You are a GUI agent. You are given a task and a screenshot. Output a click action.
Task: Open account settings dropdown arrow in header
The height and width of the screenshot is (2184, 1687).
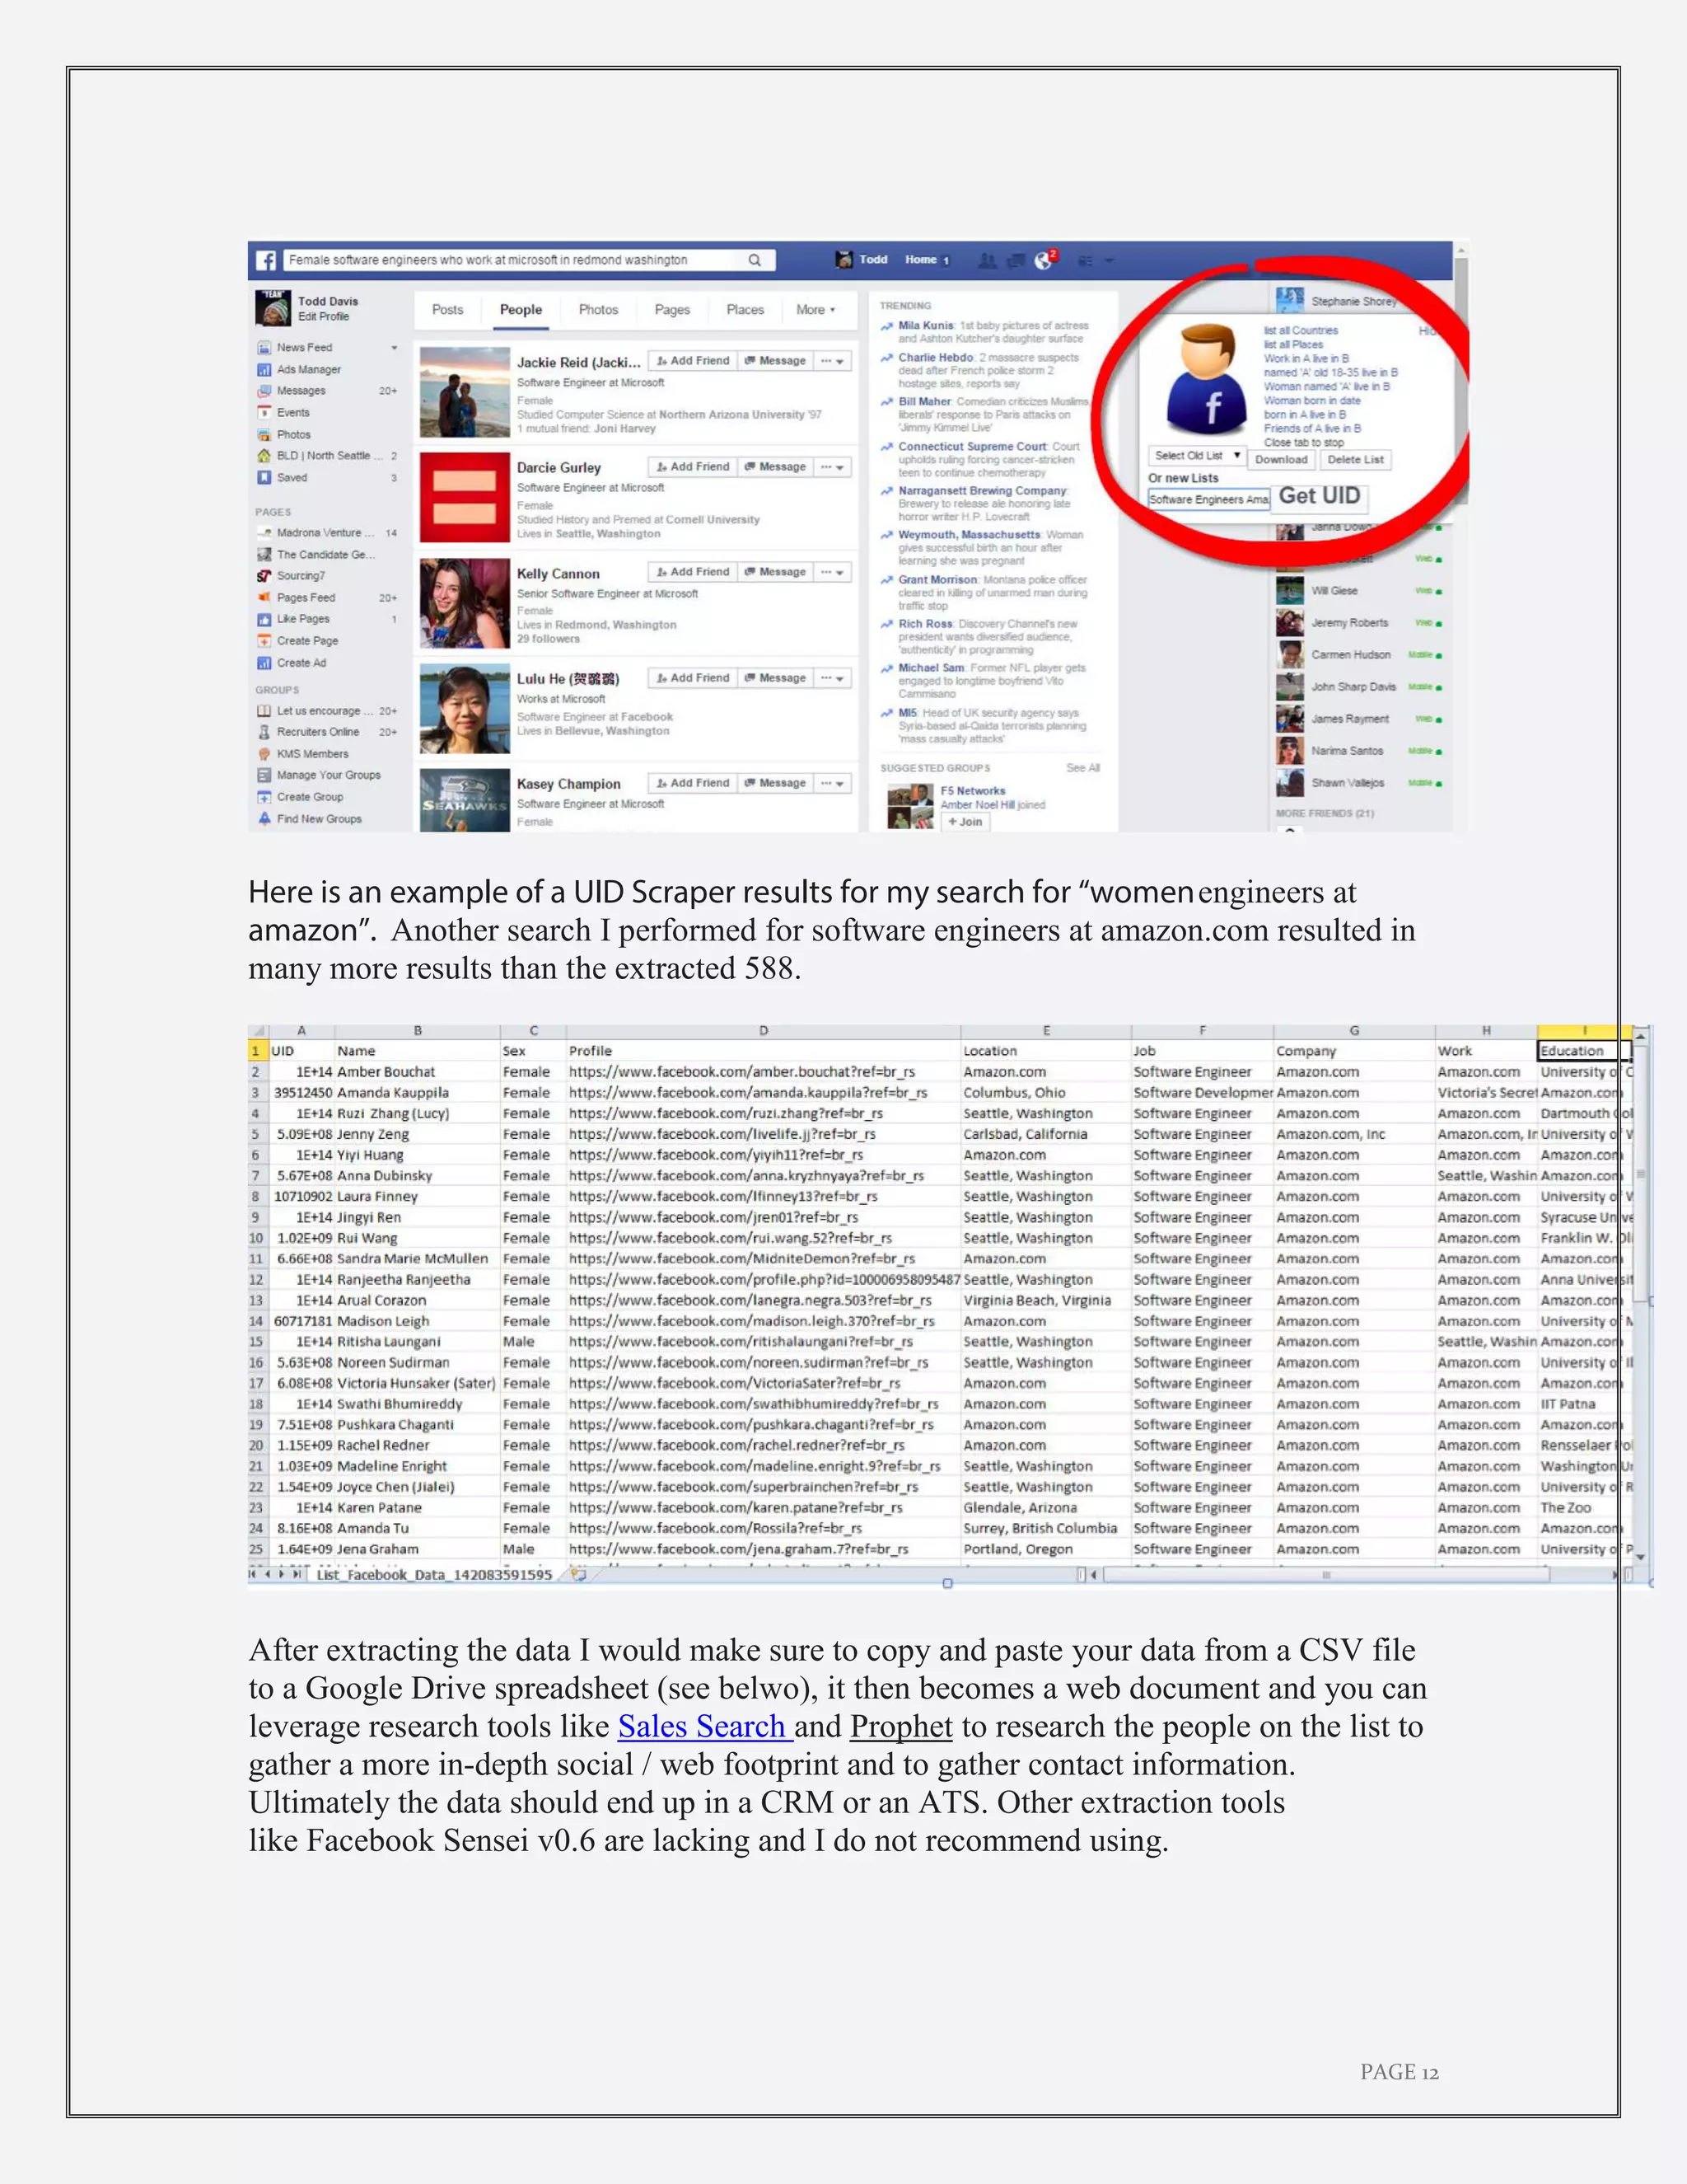(1109, 261)
